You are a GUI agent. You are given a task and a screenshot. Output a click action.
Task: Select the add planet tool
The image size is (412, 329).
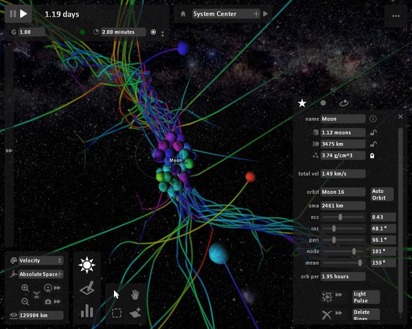pos(135,313)
